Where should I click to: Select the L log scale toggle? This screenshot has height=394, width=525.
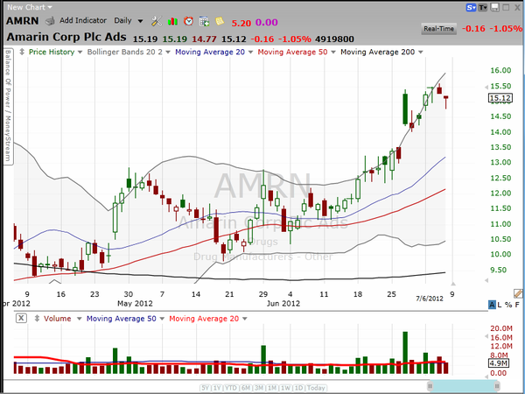coord(500,305)
